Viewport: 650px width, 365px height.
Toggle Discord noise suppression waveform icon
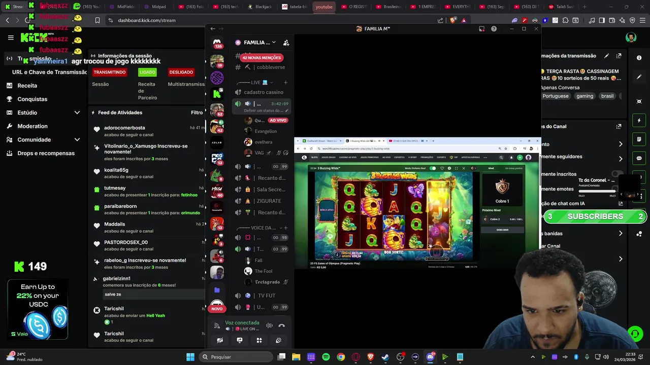point(269,325)
